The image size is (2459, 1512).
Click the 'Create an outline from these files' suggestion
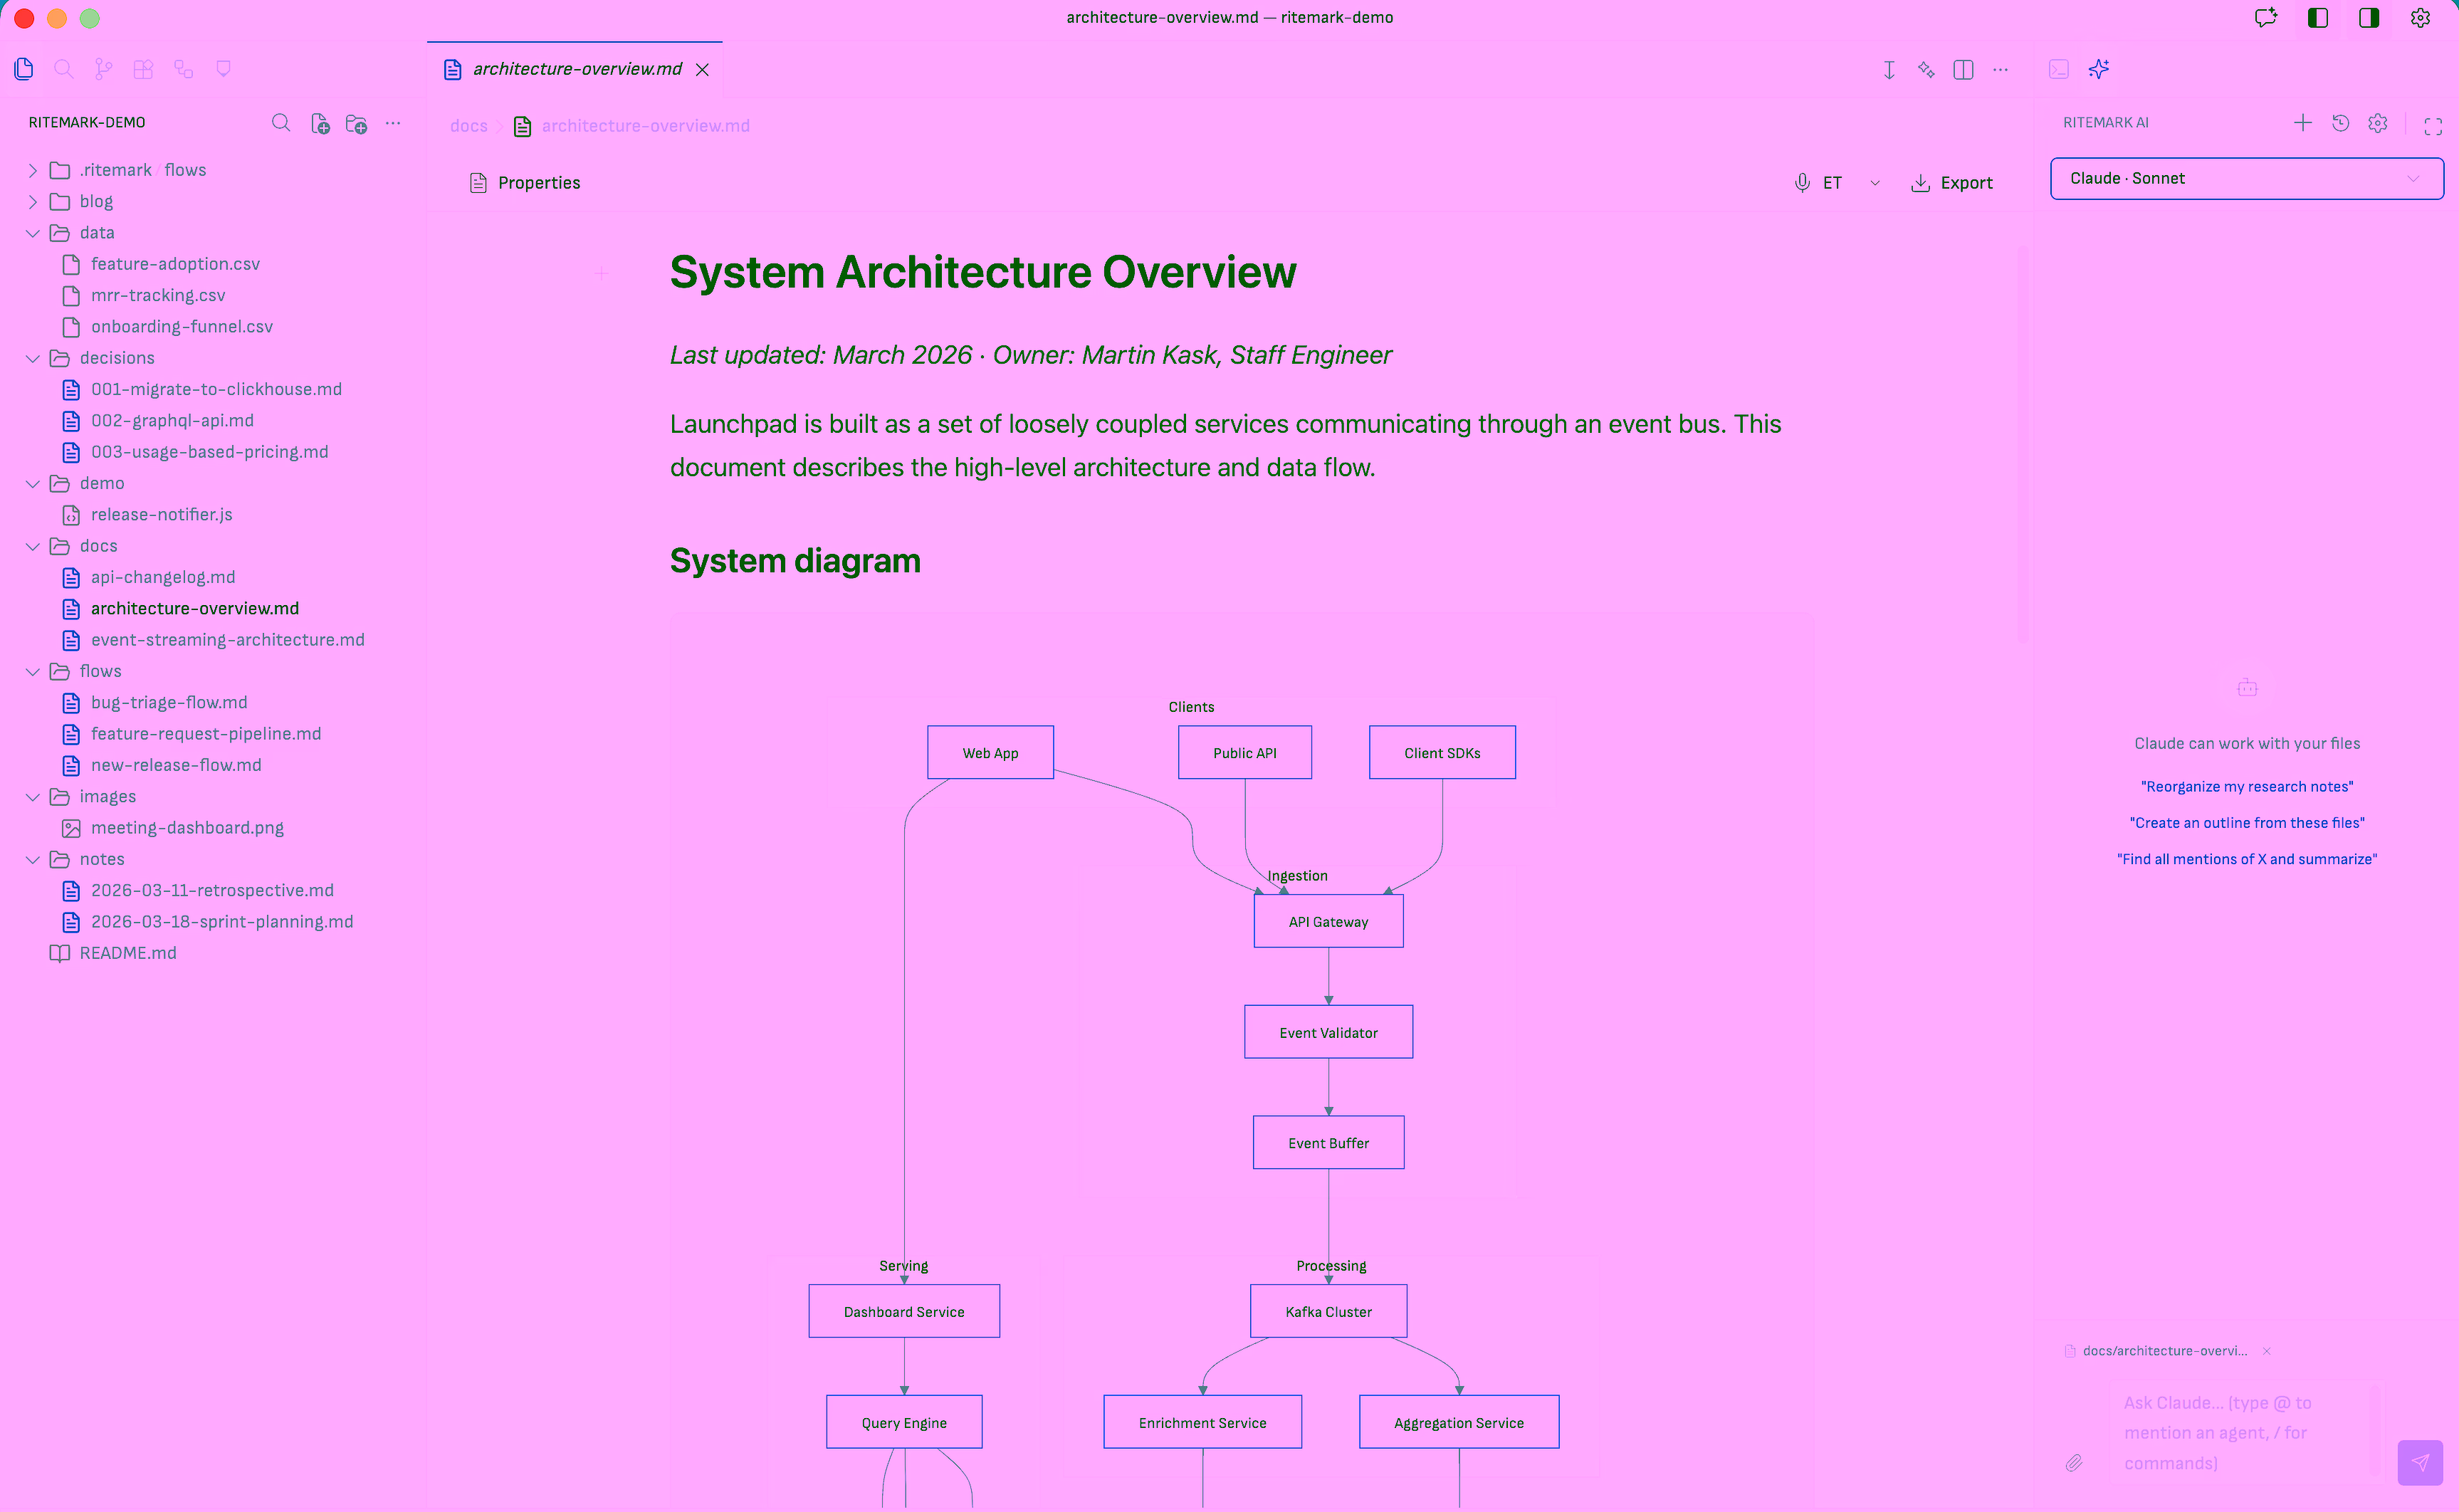tap(2247, 822)
